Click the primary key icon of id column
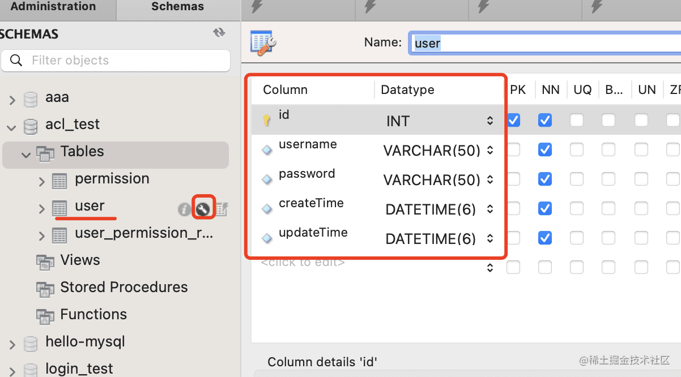The image size is (681, 377). point(267,120)
